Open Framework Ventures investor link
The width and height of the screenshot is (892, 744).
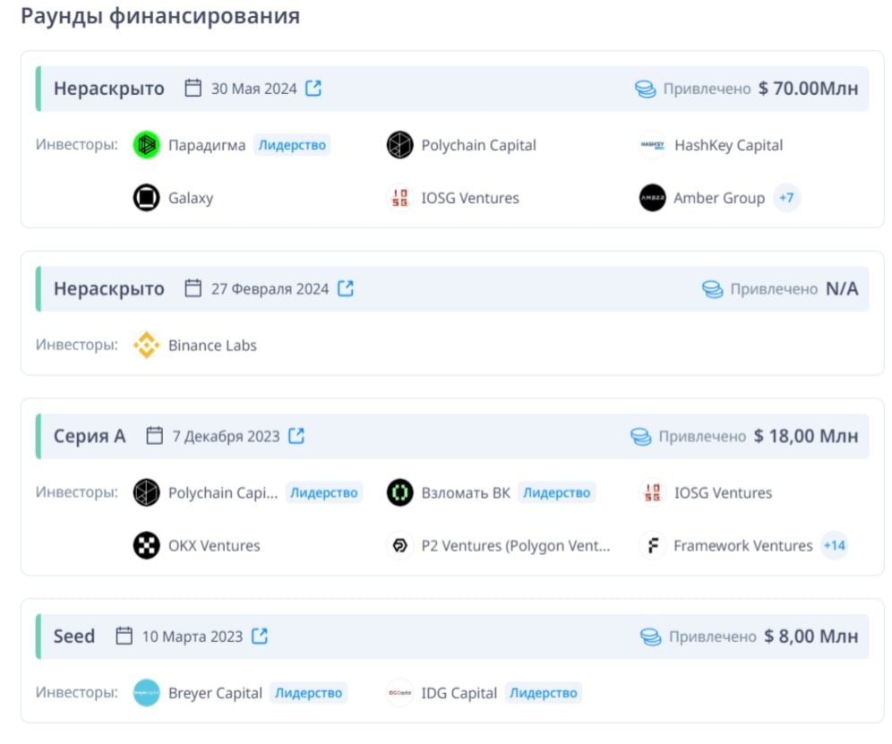(743, 545)
